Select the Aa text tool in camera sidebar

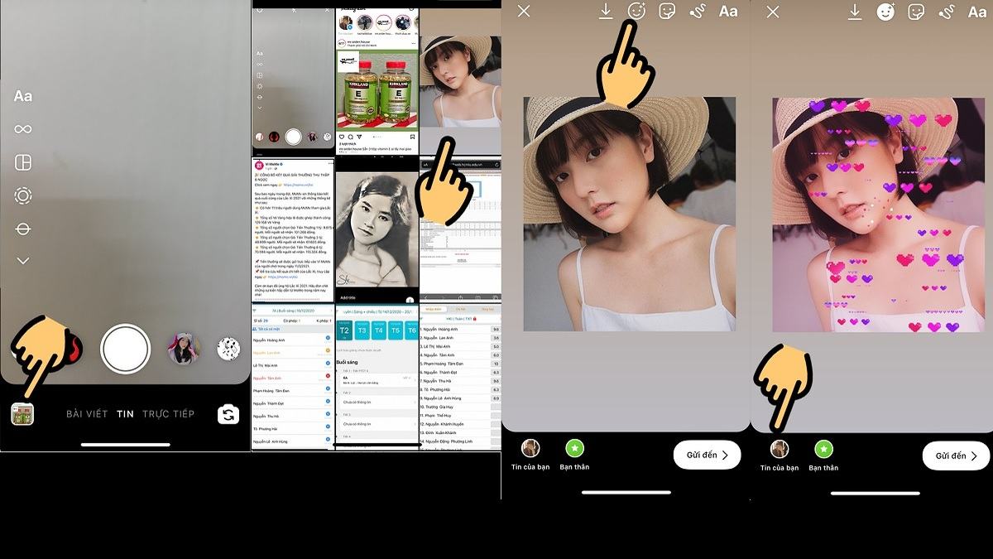tap(22, 96)
